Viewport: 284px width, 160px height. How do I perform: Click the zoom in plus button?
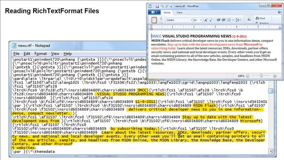coord(275,76)
